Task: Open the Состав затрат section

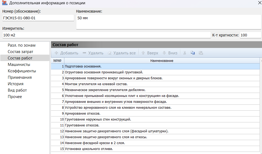Action: coord(25,52)
